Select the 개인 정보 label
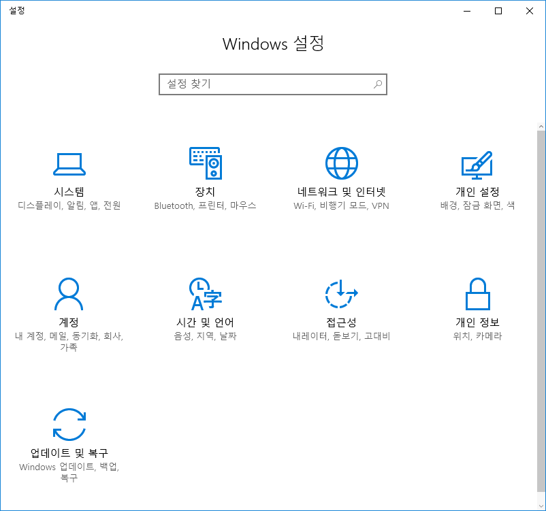This screenshot has width=546, height=511. click(477, 323)
